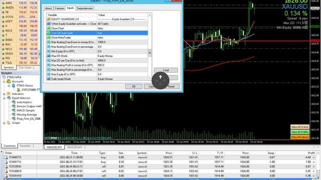Click the Expert Advisors icon in Navigator

(x=9, y=98)
